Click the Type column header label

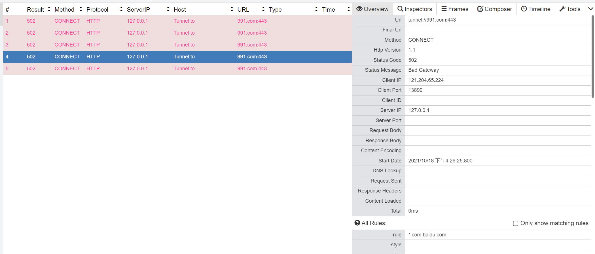275,10
